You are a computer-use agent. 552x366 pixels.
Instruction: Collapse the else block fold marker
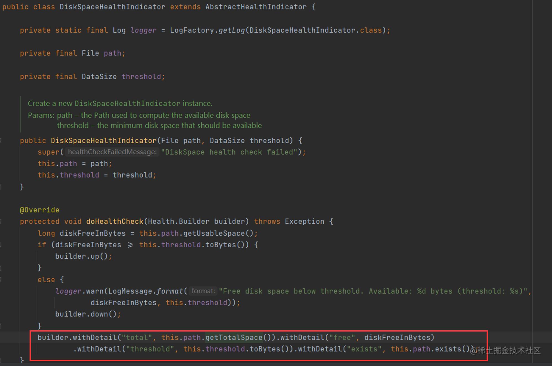tap(1, 280)
